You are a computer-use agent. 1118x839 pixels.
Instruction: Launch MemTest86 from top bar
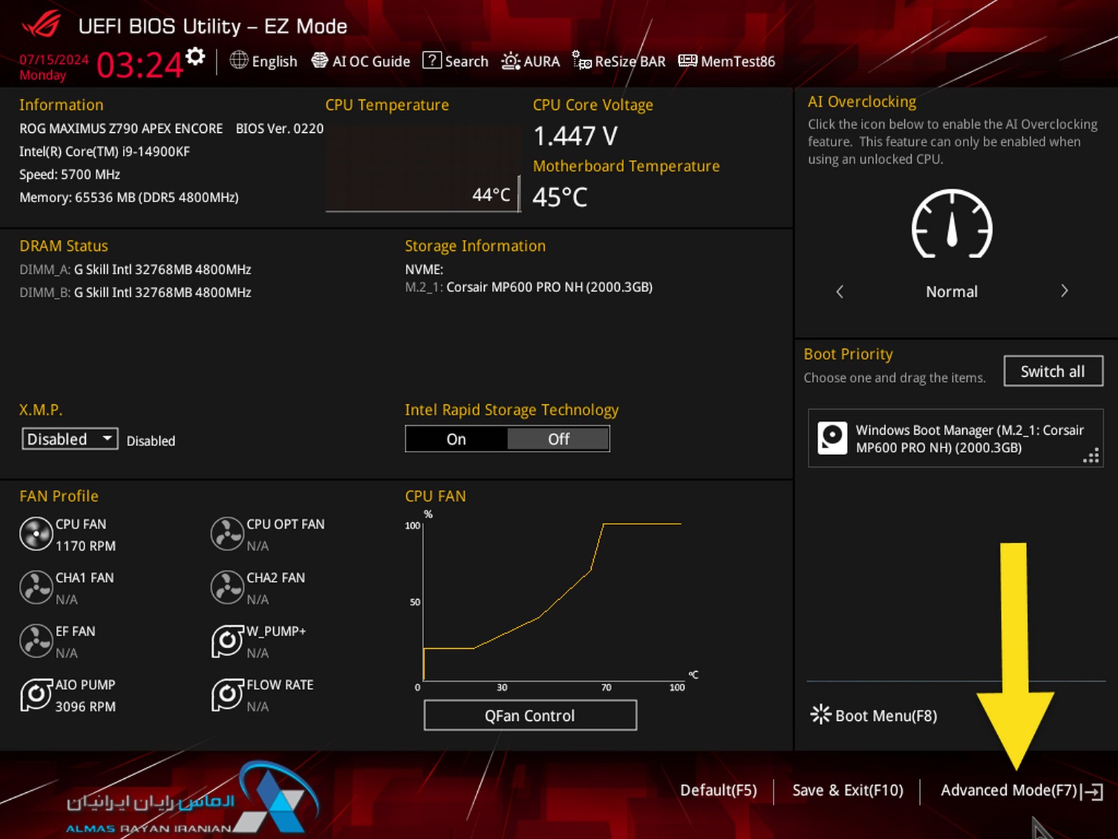[x=727, y=62]
